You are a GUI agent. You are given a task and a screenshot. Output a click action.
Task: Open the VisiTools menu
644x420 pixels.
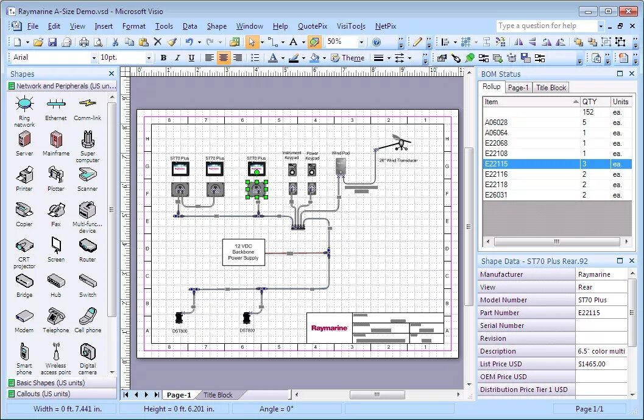coord(351,26)
